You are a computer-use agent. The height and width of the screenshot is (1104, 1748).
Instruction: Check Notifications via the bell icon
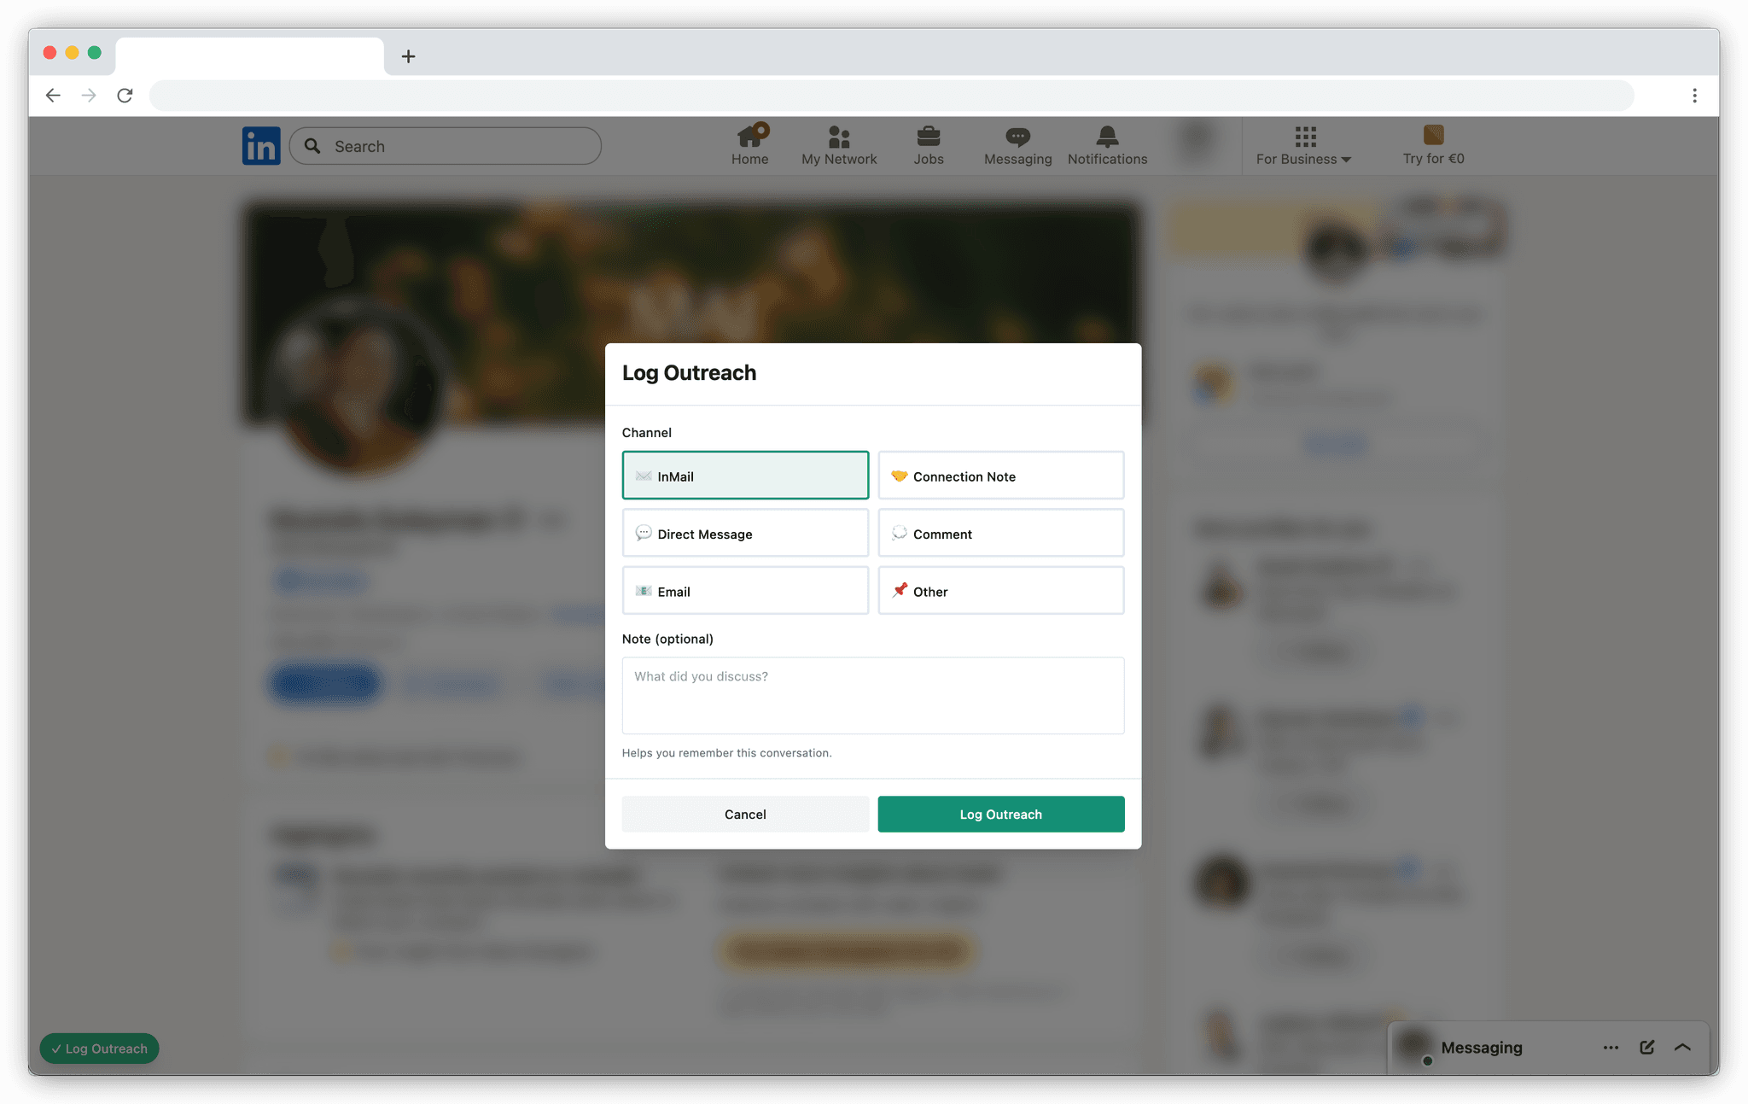(x=1106, y=144)
